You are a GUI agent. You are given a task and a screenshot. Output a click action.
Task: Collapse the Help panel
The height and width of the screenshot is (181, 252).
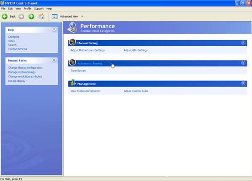(54, 30)
